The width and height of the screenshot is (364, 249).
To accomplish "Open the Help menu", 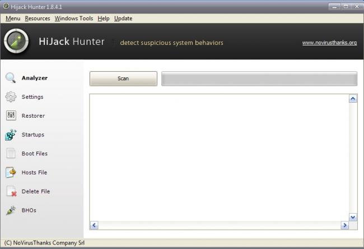I will point(104,19).
